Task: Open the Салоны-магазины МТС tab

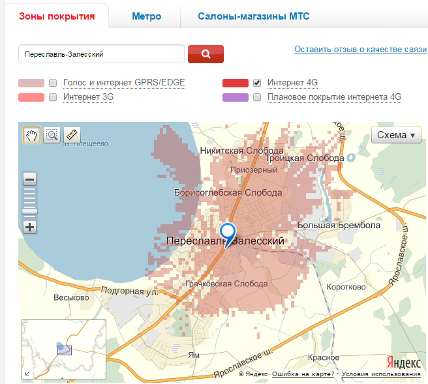Action: click(x=253, y=16)
